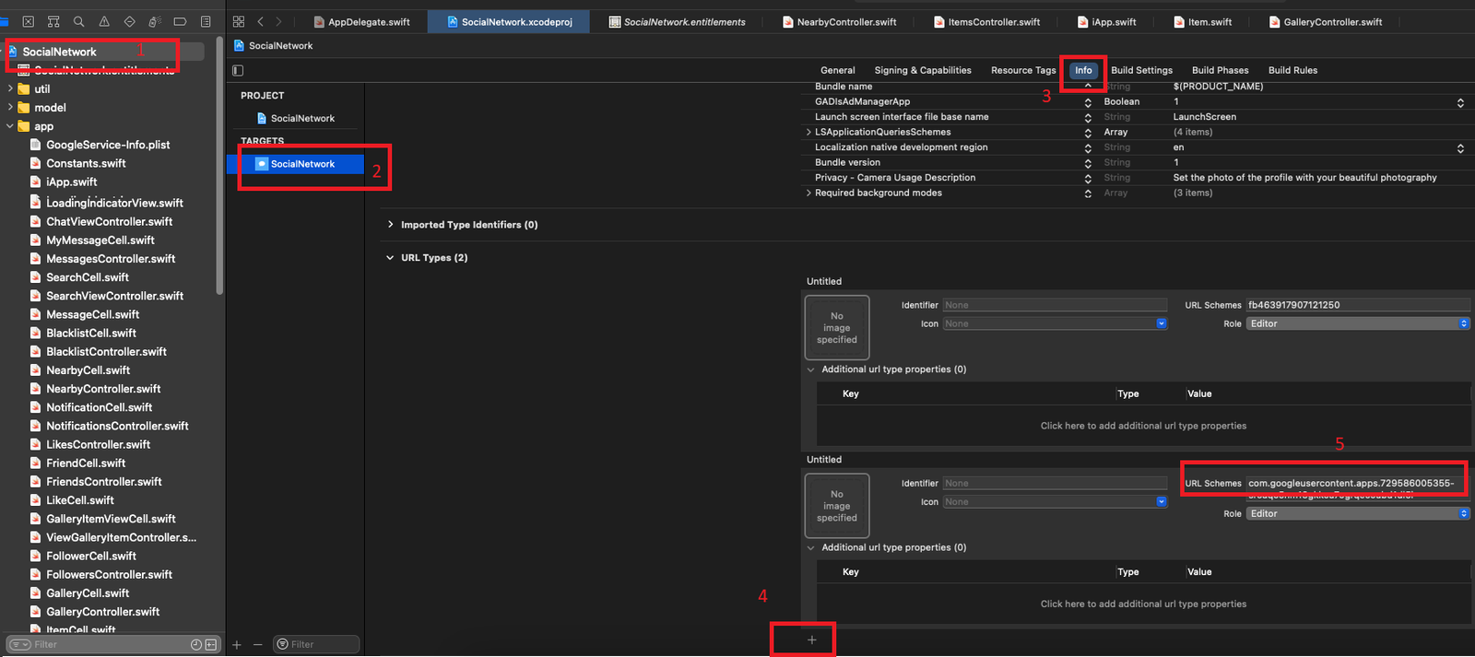Image resolution: width=1475 pixels, height=657 pixels.
Task: Select SocialNetwork target under TARGETS
Action: (295, 164)
